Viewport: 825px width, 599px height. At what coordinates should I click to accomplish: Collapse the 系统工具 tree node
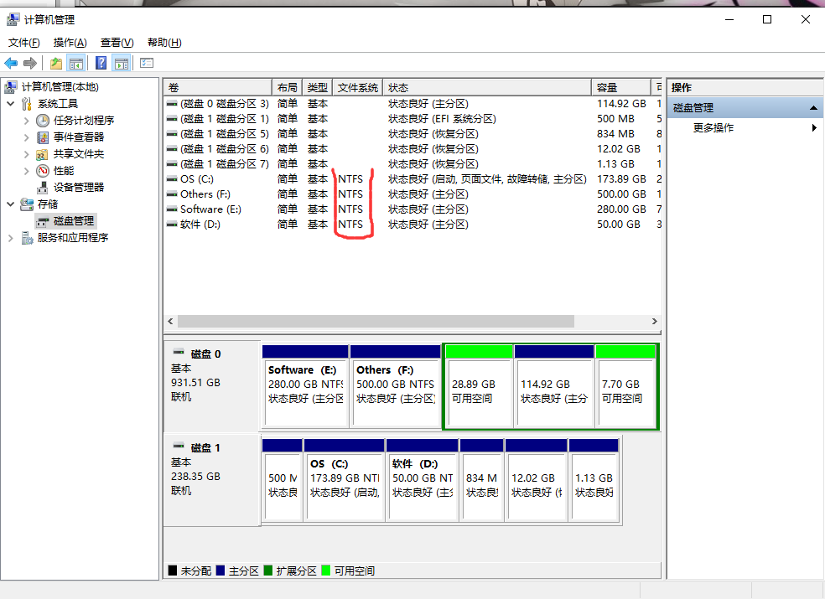click(x=11, y=104)
